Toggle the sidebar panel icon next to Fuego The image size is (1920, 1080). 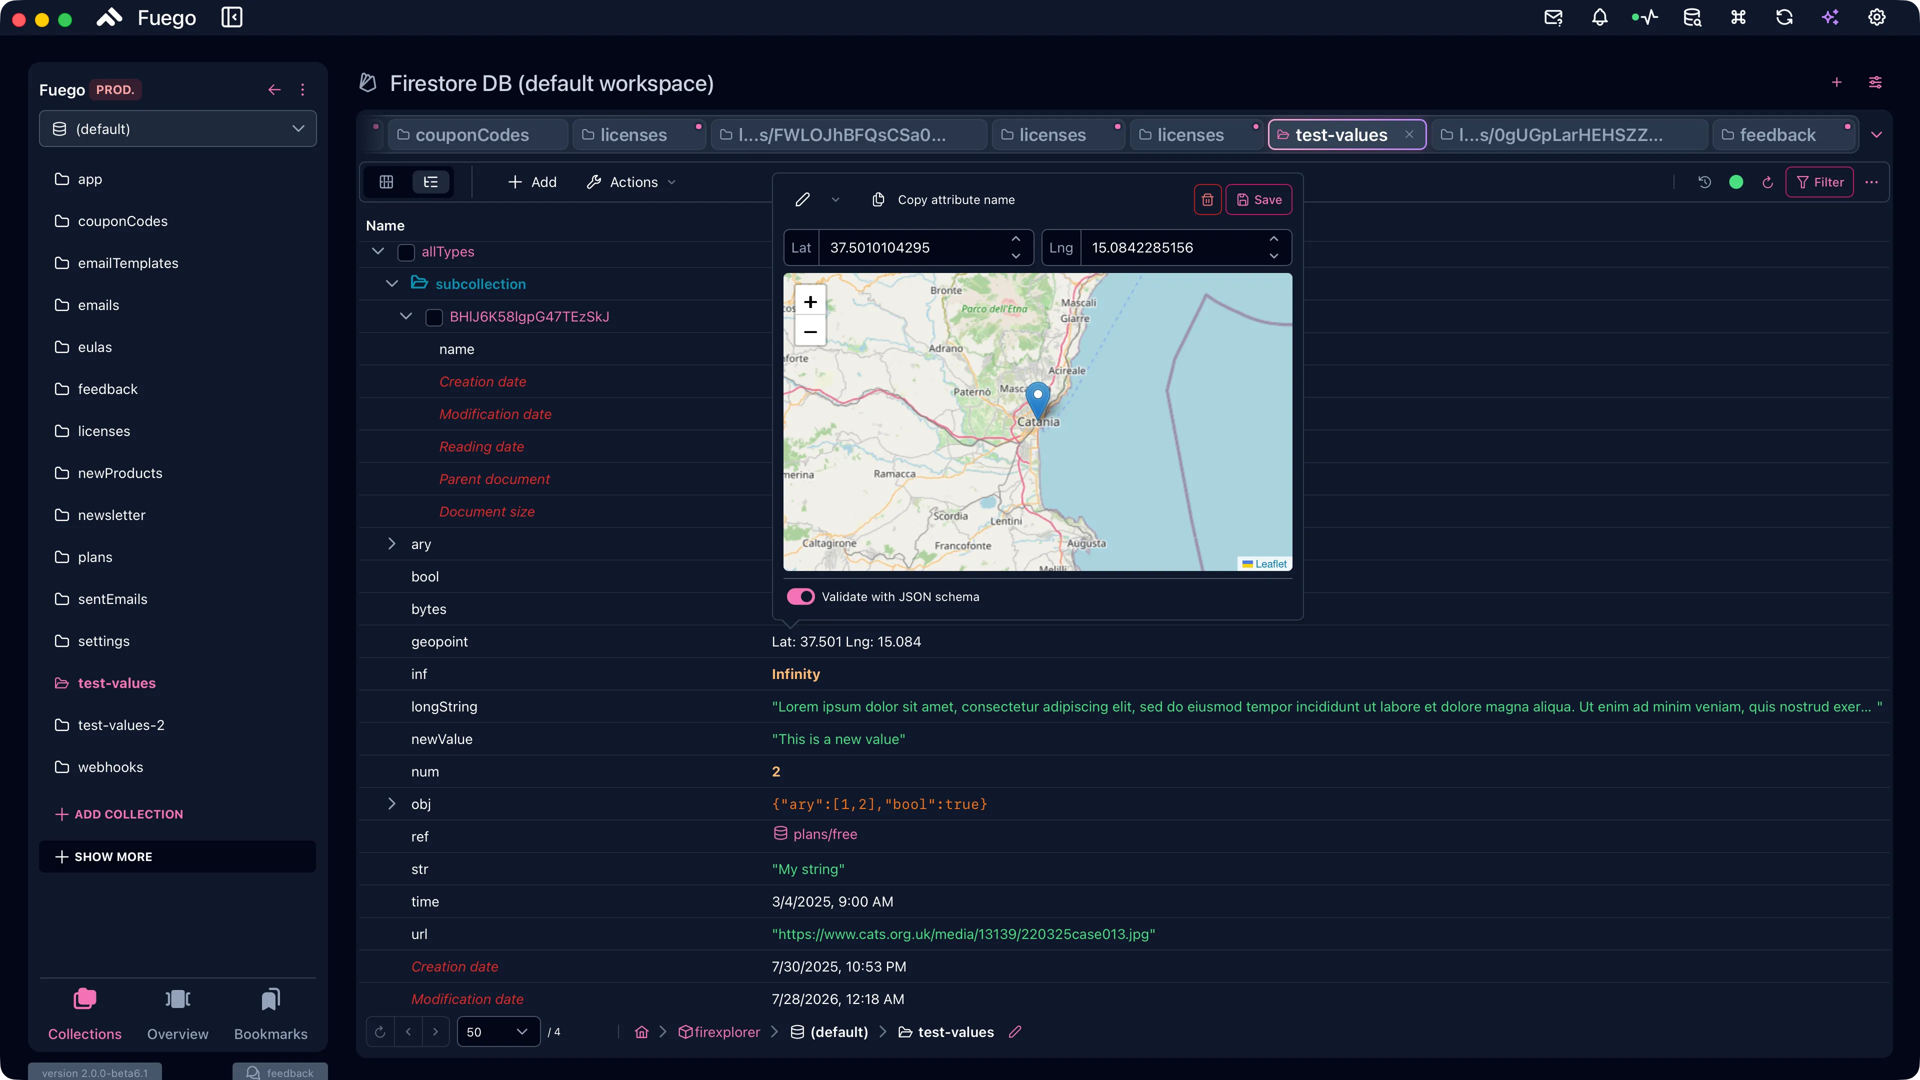[232, 17]
